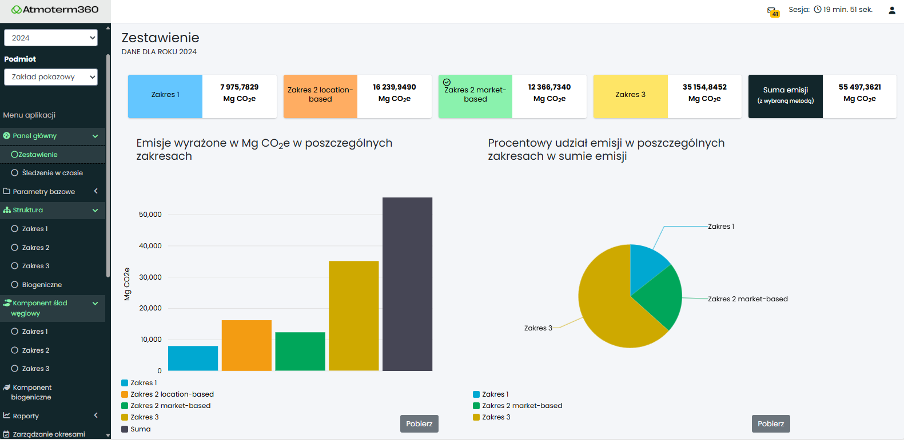Click the Atmoterm360 logo
This screenshot has height=440, width=904.
coord(55,10)
